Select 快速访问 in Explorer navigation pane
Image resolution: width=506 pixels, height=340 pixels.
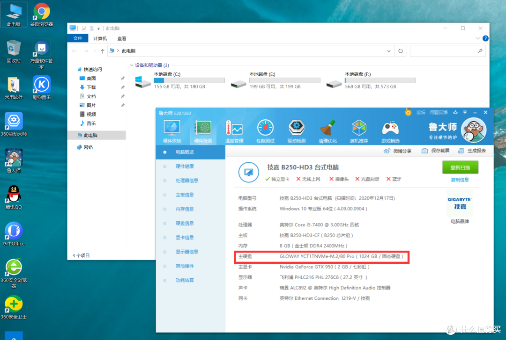93,69
